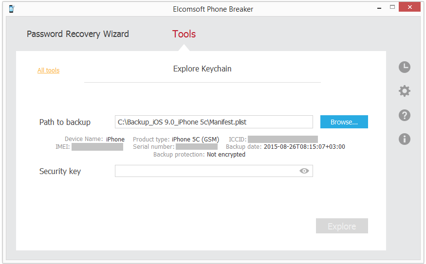The image size is (426, 264).
Task: Maximize the Elcomsoft Phone Breaker window
Action: coord(392,7)
